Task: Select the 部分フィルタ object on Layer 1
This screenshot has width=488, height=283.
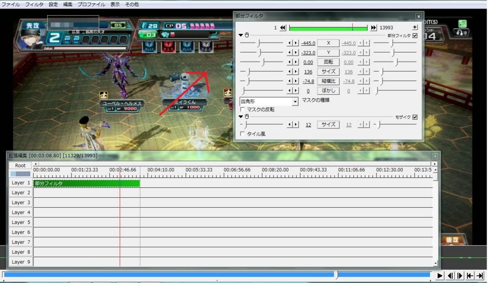Action: pos(87,183)
